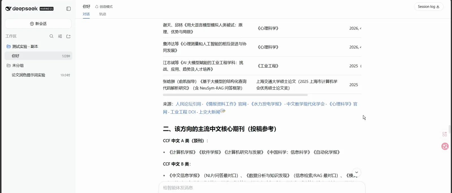The width and height of the screenshot is (452, 193).
Task: Toggle 创造模式 mode indicator
Action: tap(104, 6)
